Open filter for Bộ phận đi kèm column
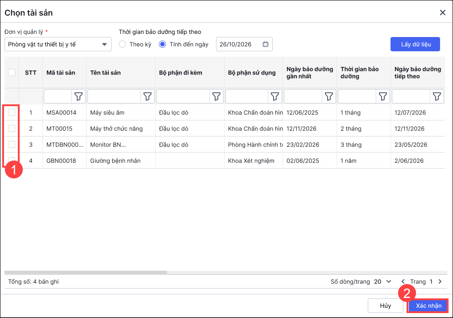 [216, 96]
